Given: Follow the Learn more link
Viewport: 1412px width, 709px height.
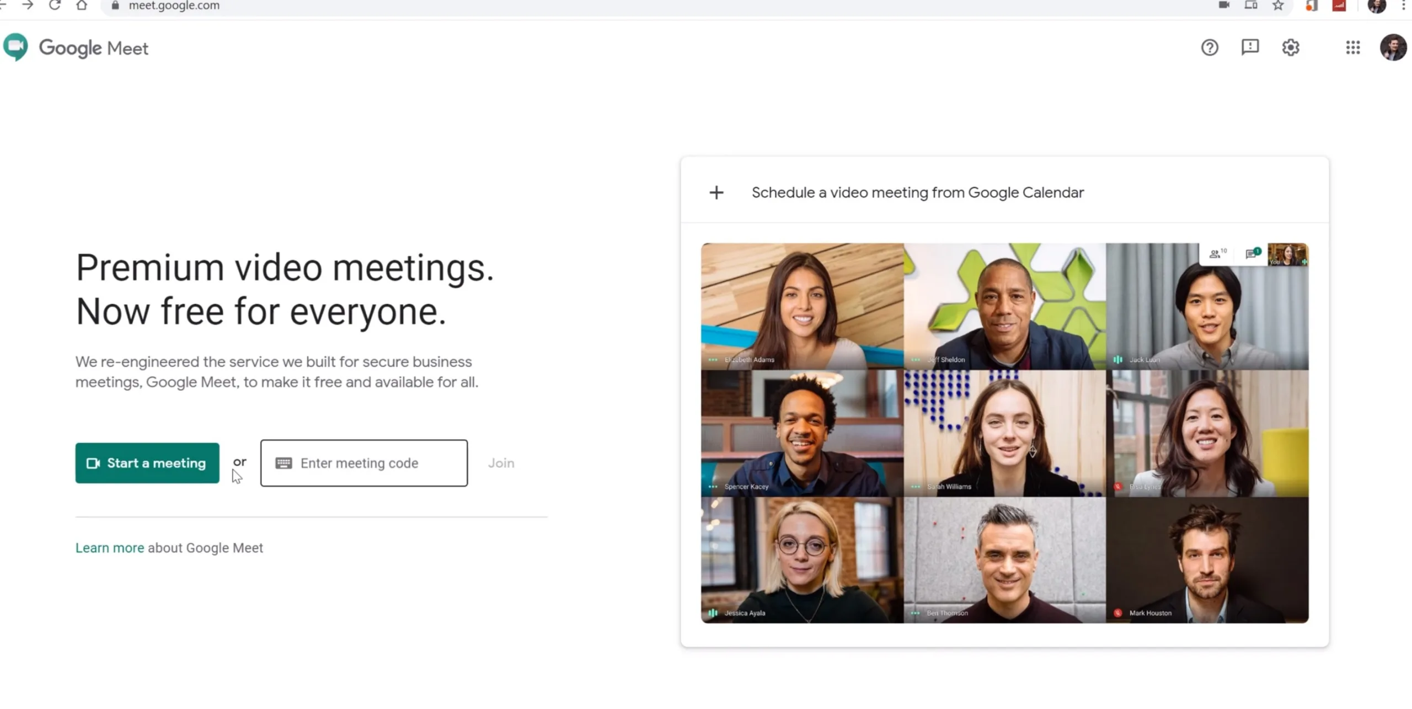Looking at the screenshot, I should pos(110,548).
